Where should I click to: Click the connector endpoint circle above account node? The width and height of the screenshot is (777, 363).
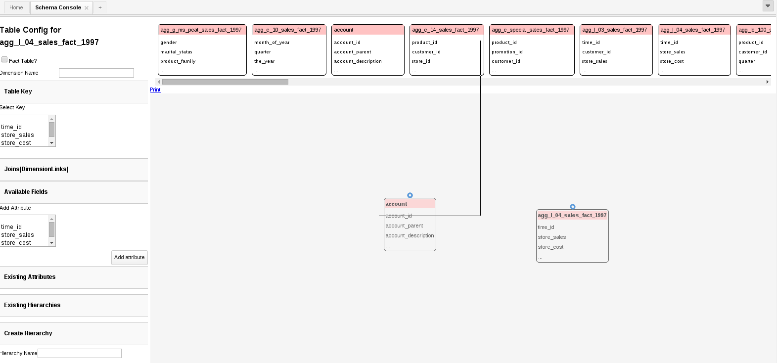(410, 195)
